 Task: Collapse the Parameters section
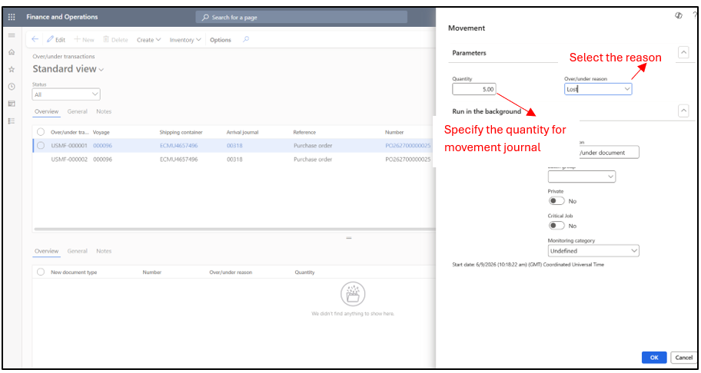683,52
